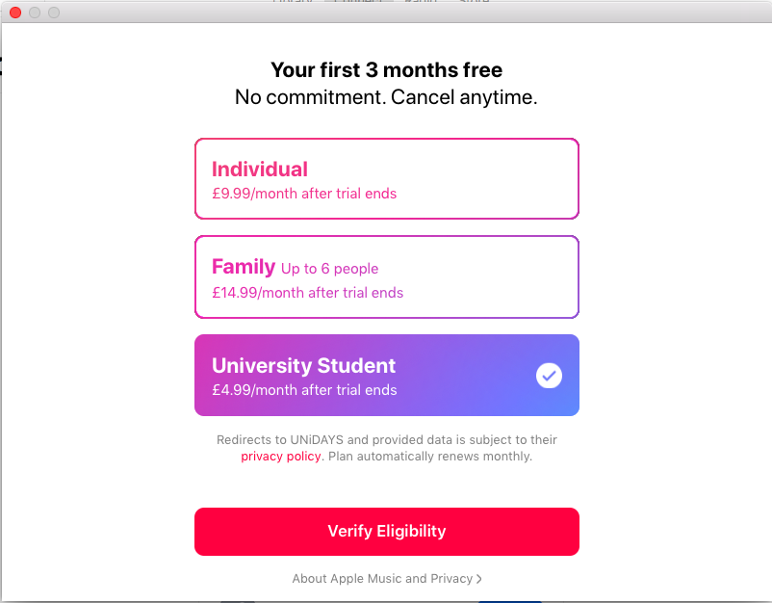Image resolution: width=772 pixels, height=603 pixels.
Task: Click the checkmark icon on University Student
Action: click(549, 376)
